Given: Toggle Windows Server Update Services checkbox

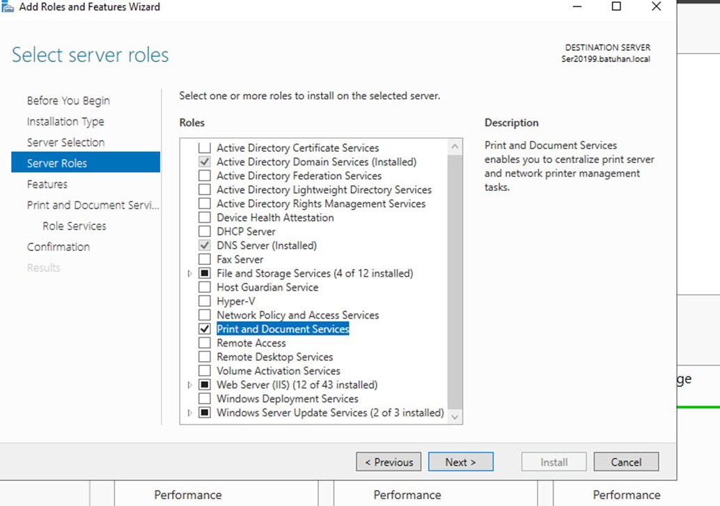Looking at the screenshot, I should pos(204,412).
